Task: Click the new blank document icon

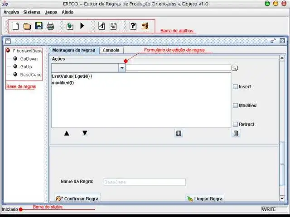Action: pos(15,26)
